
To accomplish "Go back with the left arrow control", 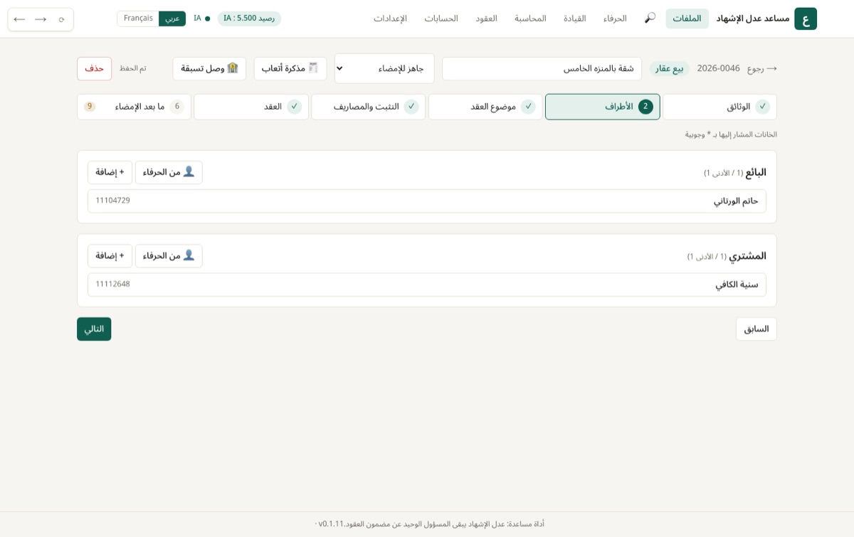I will [x=19, y=19].
